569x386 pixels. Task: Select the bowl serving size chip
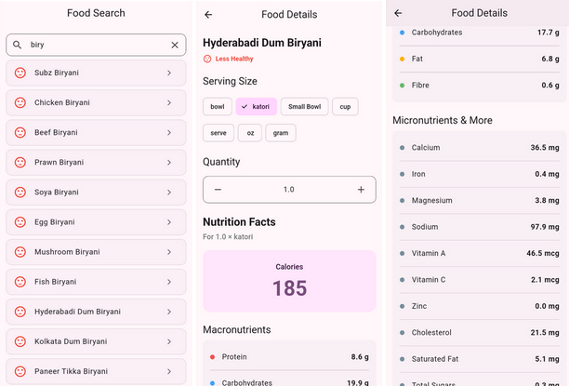coord(218,107)
